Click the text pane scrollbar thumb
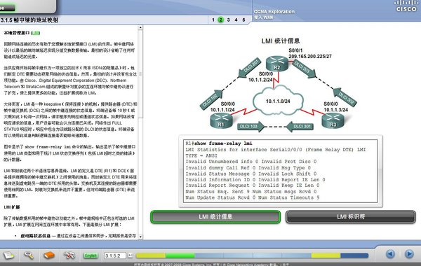This screenshot has height=266, width=421. 140,74
